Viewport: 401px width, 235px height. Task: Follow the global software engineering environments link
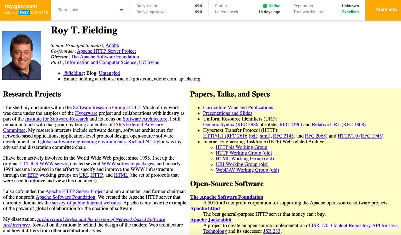83,142
